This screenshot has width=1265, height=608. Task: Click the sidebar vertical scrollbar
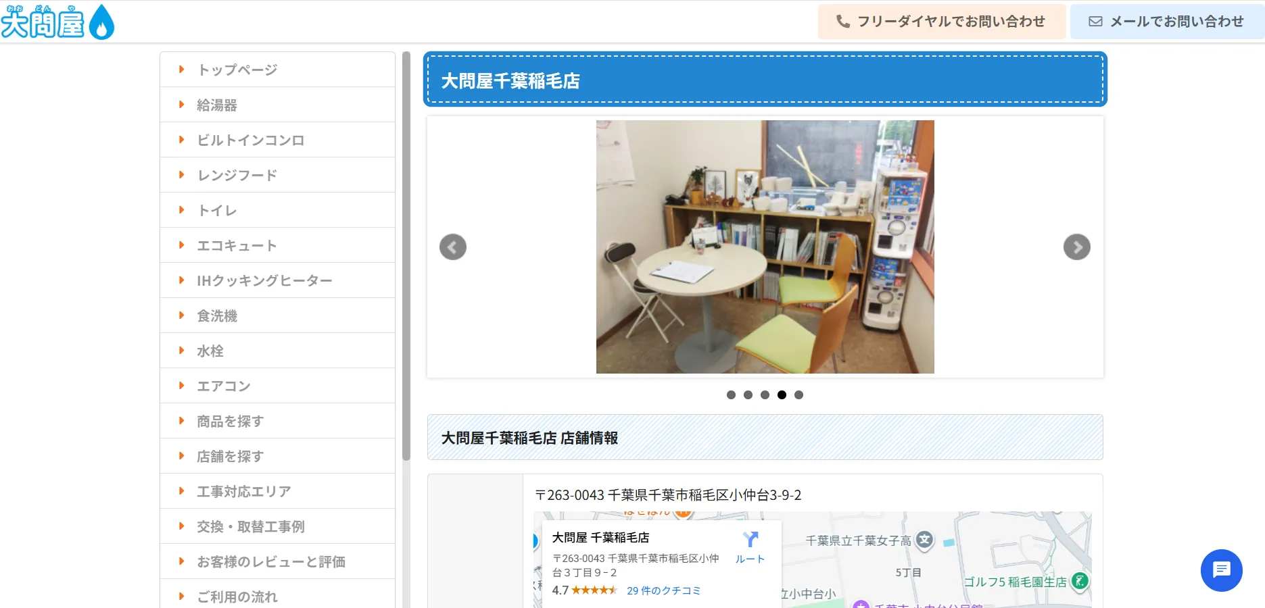coord(406,257)
